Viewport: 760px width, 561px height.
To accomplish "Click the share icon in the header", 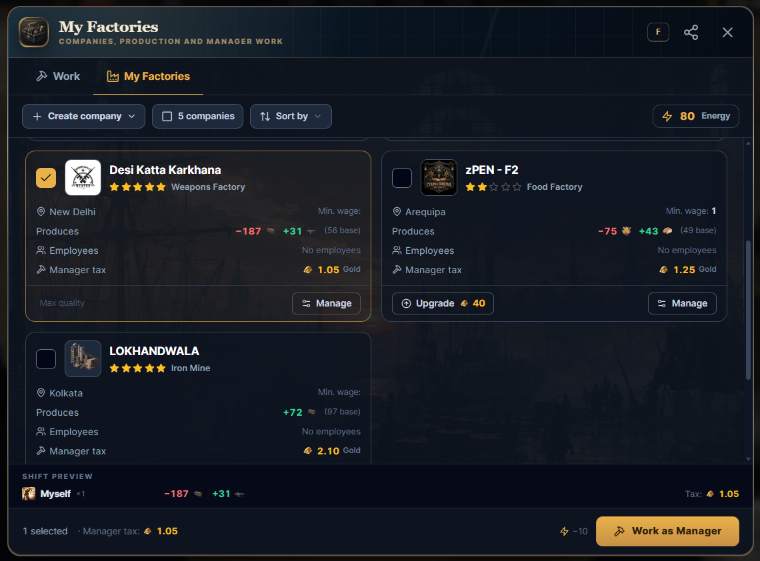I will (x=691, y=33).
